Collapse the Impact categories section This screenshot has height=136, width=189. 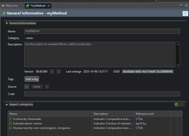[x=7, y=104]
